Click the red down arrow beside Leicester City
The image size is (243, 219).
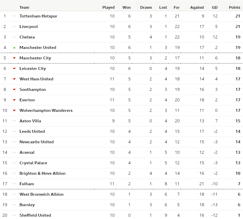pyautogui.click(x=14, y=69)
